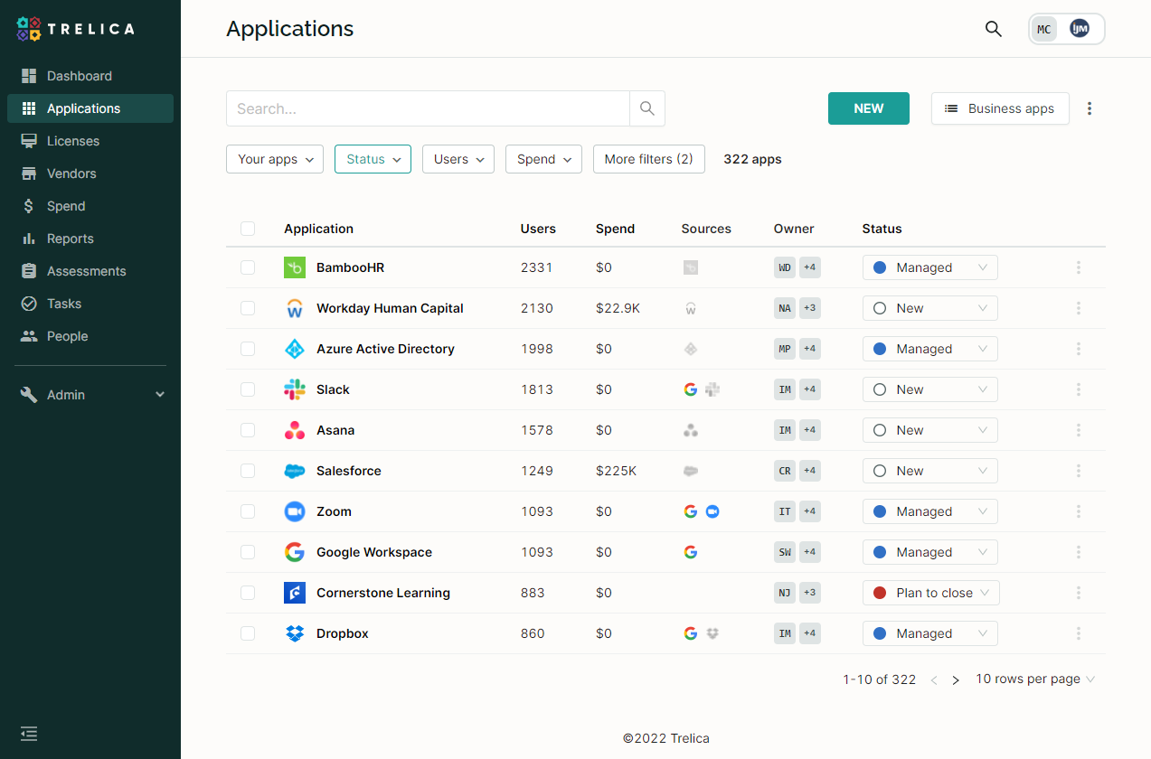
Task: Click the Cornerstone Learning logo
Action: tap(295, 593)
